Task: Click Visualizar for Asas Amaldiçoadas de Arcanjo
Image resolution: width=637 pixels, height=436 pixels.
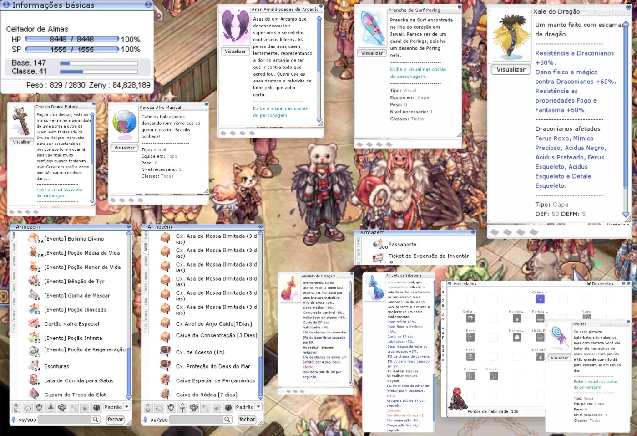Action: (x=235, y=51)
